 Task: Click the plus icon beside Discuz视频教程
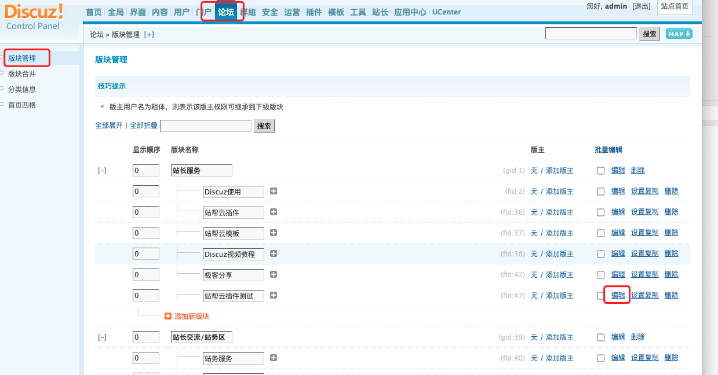click(274, 253)
